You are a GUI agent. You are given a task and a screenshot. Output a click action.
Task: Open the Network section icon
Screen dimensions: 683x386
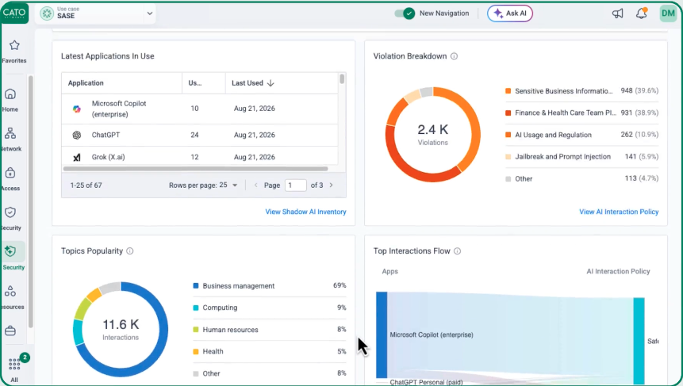click(x=10, y=133)
